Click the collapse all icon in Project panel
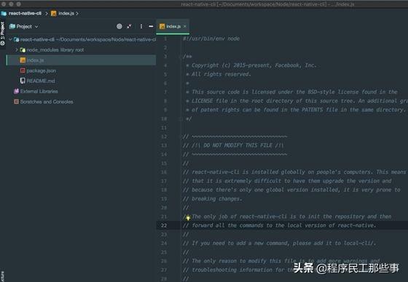 click(x=130, y=26)
